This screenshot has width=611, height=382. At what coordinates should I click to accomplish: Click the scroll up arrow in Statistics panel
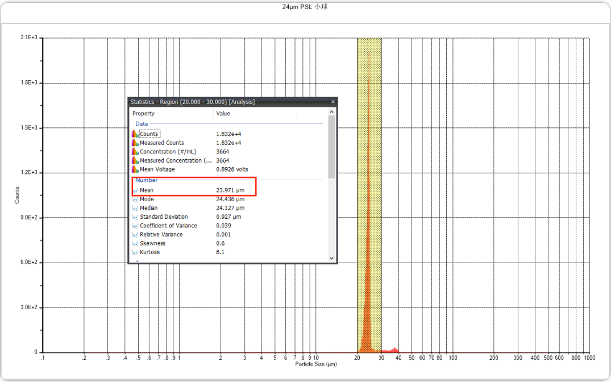[331, 112]
